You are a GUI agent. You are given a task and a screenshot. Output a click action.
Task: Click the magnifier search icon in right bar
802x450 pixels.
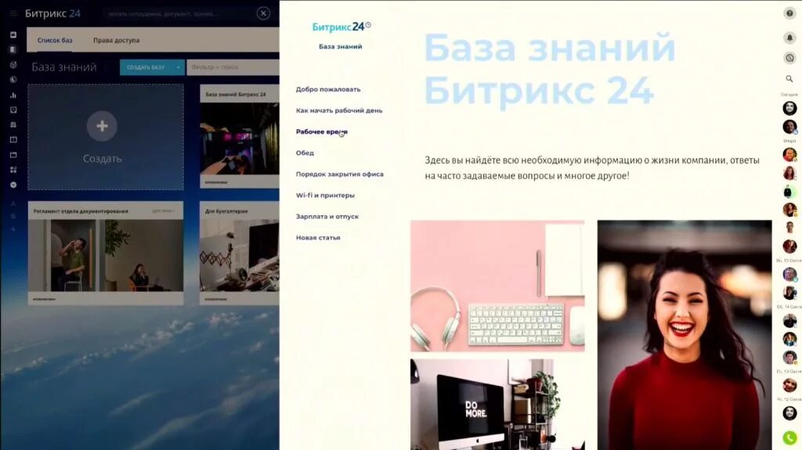tap(789, 79)
